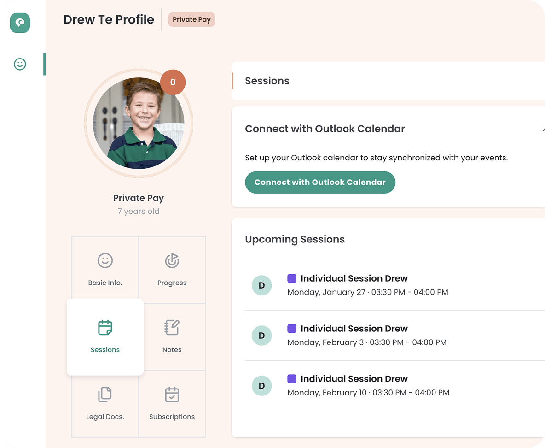Click the Connect with Outlook Calendar button
The height and width of the screenshot is (448, 545).
[320, 183]
